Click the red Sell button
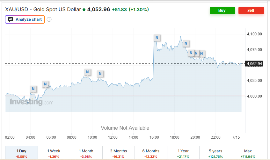The width and height of the screenshot is (270, 160). (251, 11)
